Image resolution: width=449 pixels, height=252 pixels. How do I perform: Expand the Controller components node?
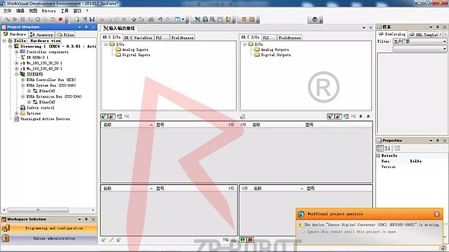(x=16, y=52)
